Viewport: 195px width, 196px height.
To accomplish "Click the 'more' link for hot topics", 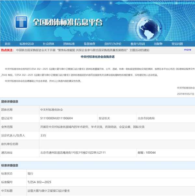I will [188, 50].
